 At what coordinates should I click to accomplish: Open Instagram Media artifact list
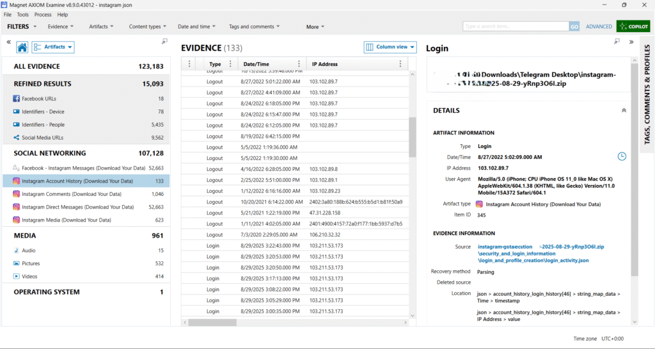[86, 220]
